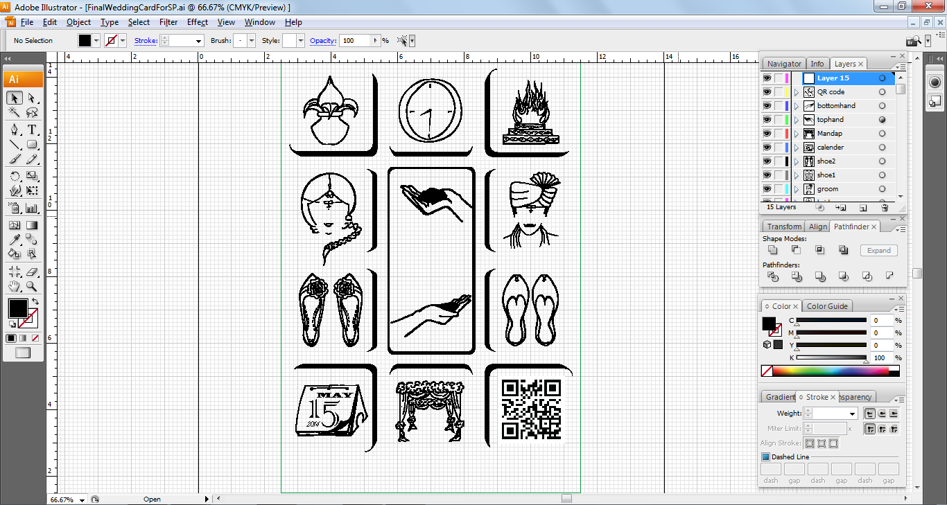Open the Object menu

(78, 22)
